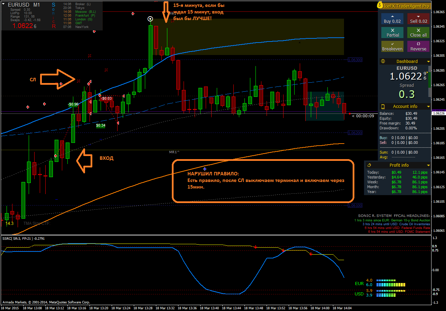Image resolution: width=446 pixels, height=311 pixels.
Task: Click the Month profit row
Action: pyautogui.click(x=398, y=187)
